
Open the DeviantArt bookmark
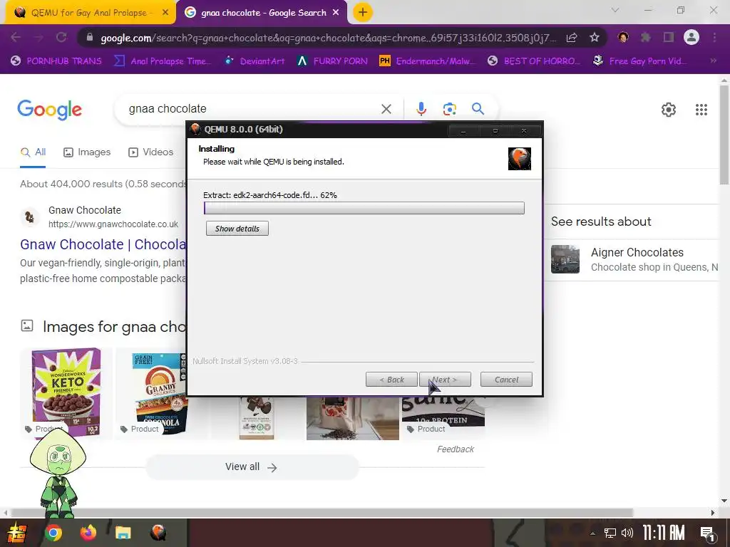pyautogui.click(x=255, y=61)
